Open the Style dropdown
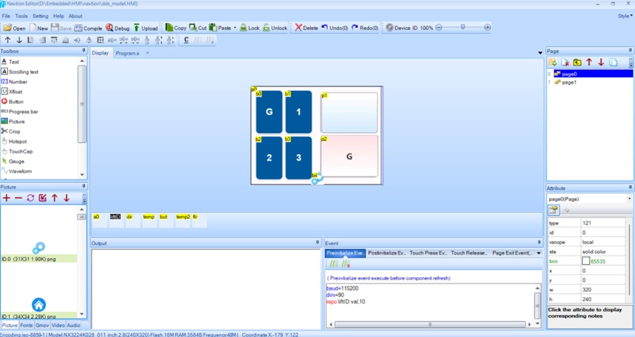Image resolution: width=635 pixels, height=337 pixels. (x=626, y=16)
